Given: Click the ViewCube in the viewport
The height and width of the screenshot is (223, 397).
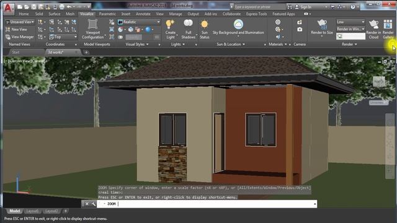Looking at the screenshot, I should (x=379, y=82).
